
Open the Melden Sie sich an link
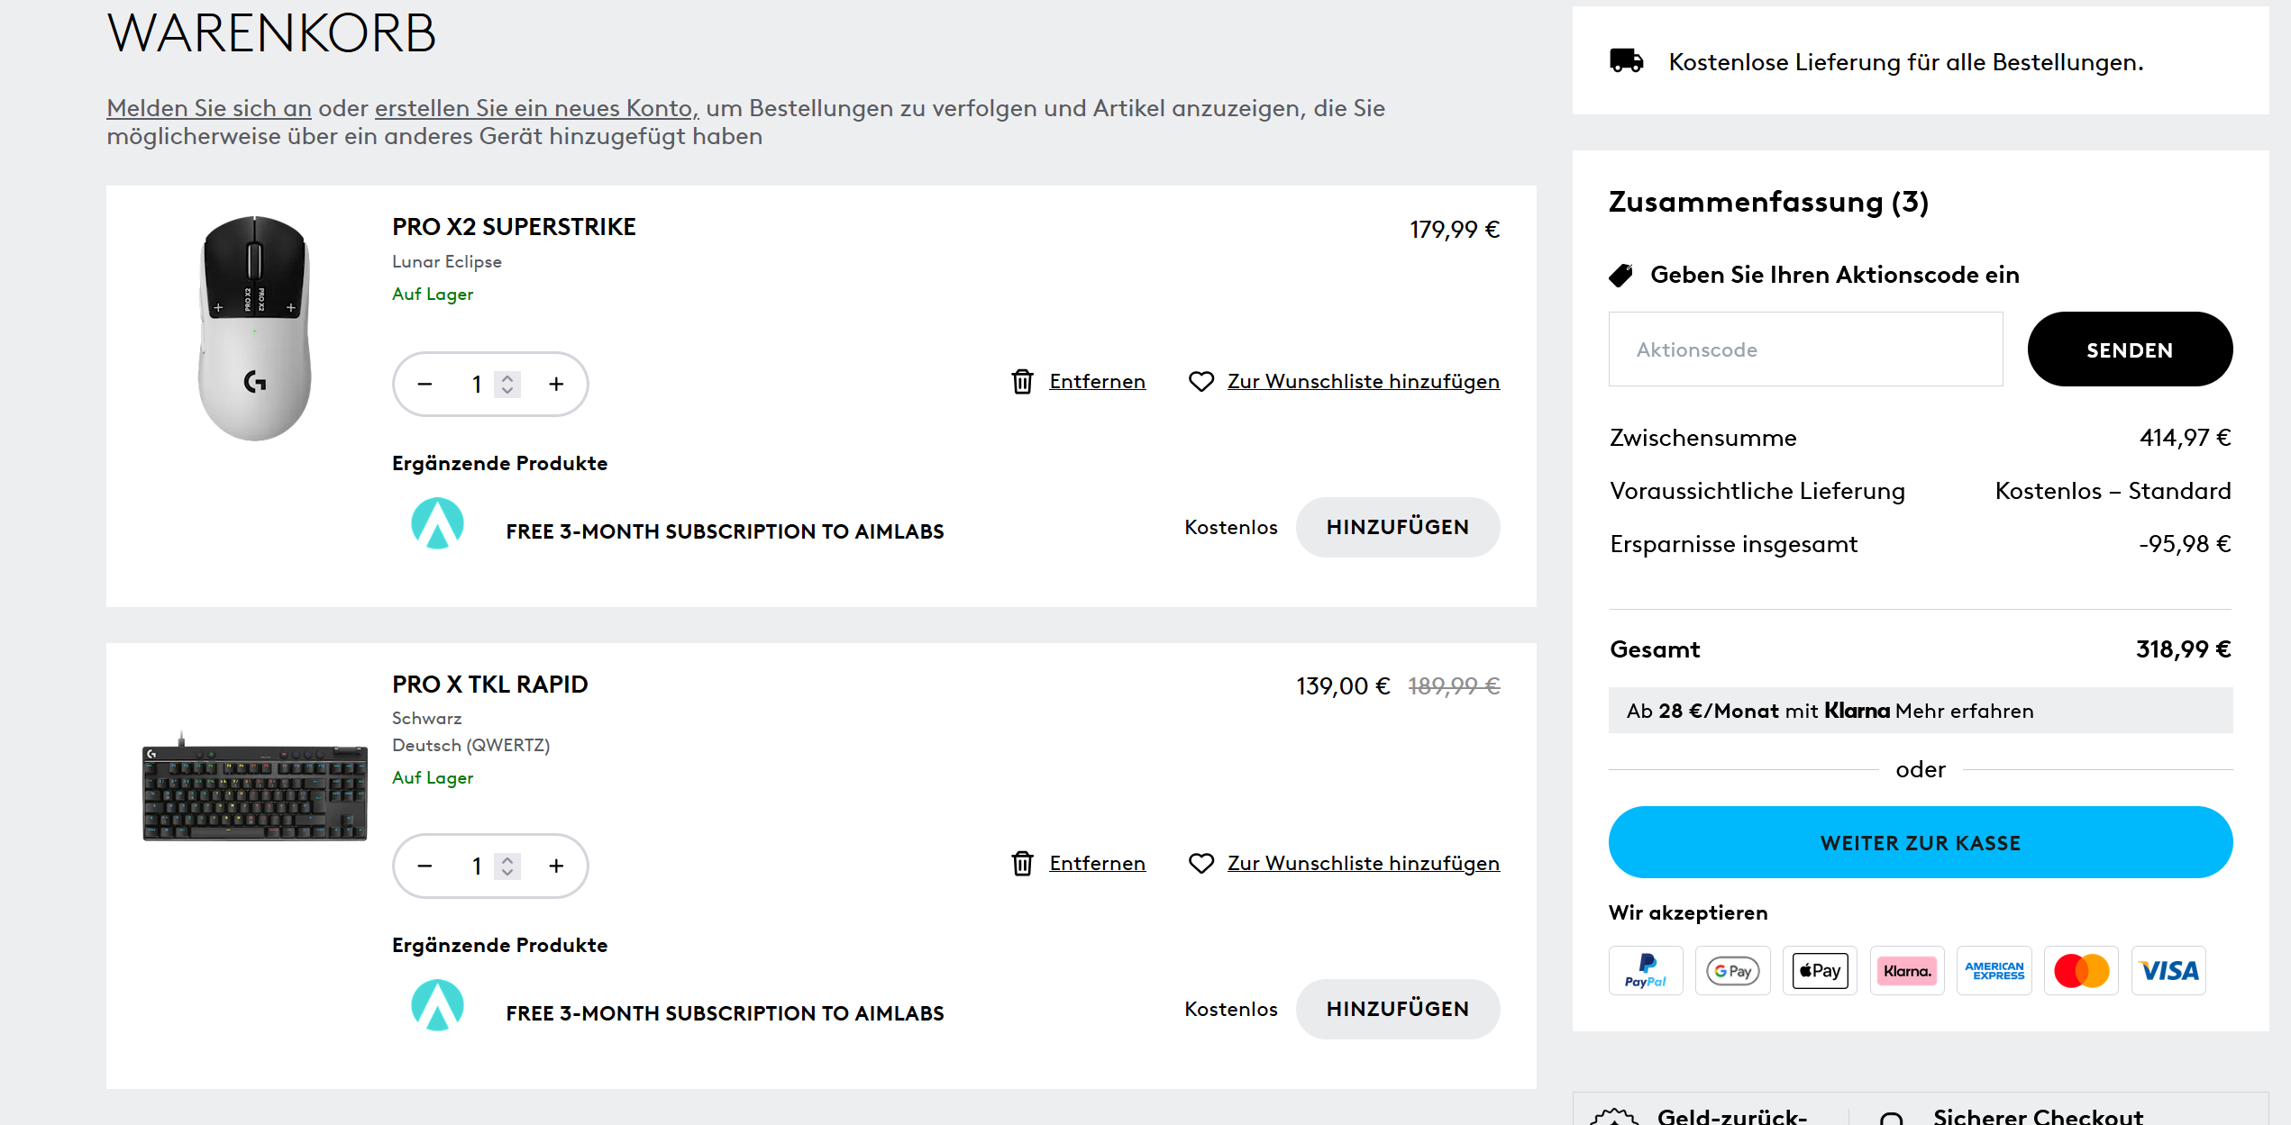(209, 108)
